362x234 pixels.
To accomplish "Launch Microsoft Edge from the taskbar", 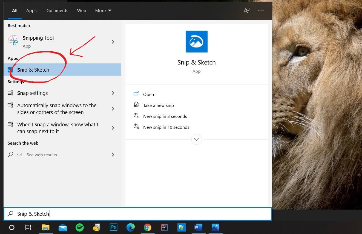I will tap(131, 227).
